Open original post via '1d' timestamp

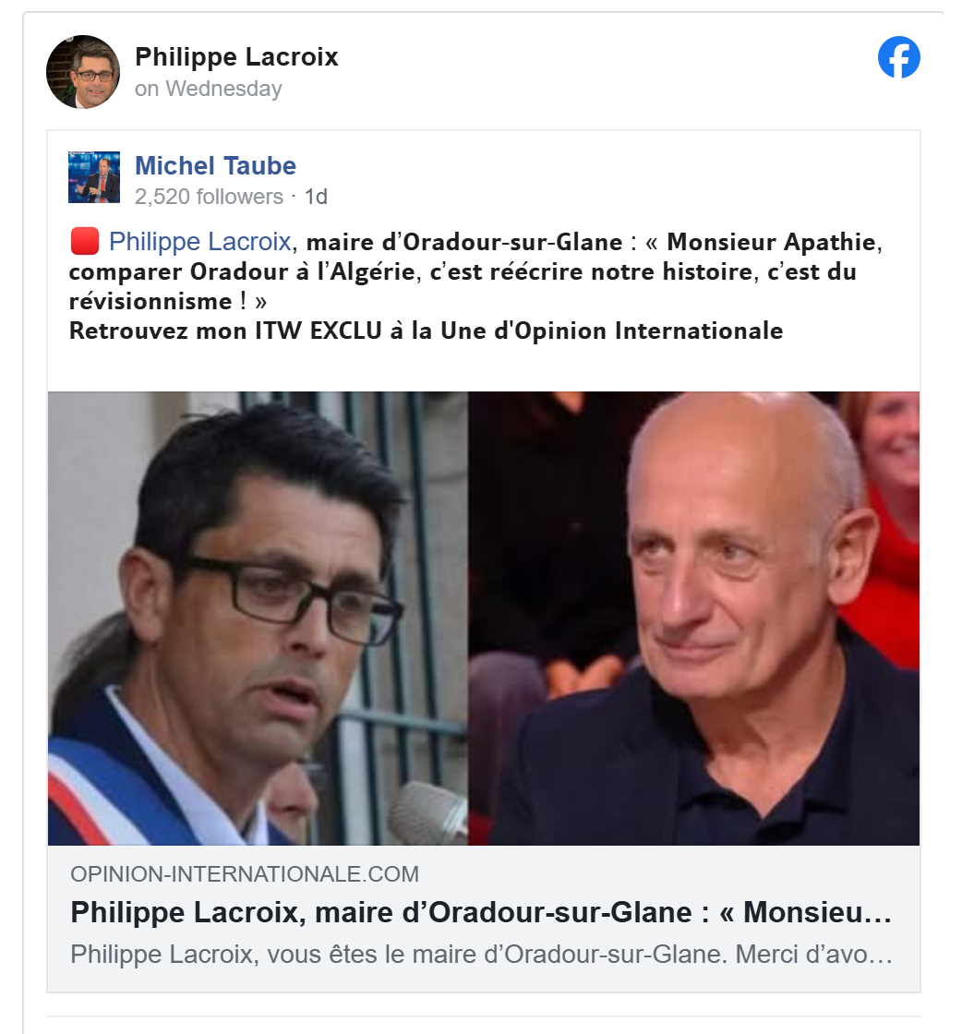(316, 197)
